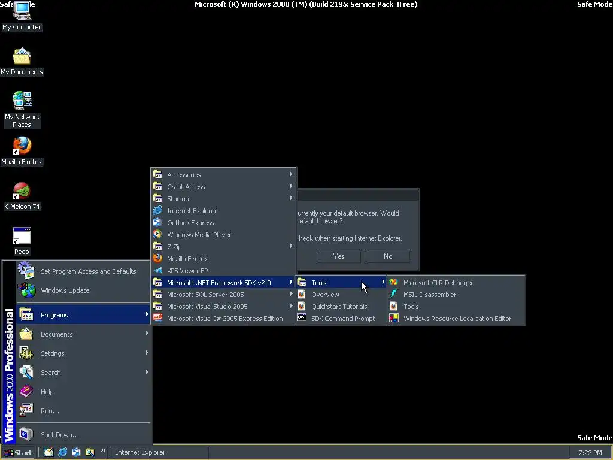613x460 pixels.
Task: Select the Pego desktop shortcut
Action: 22,241
